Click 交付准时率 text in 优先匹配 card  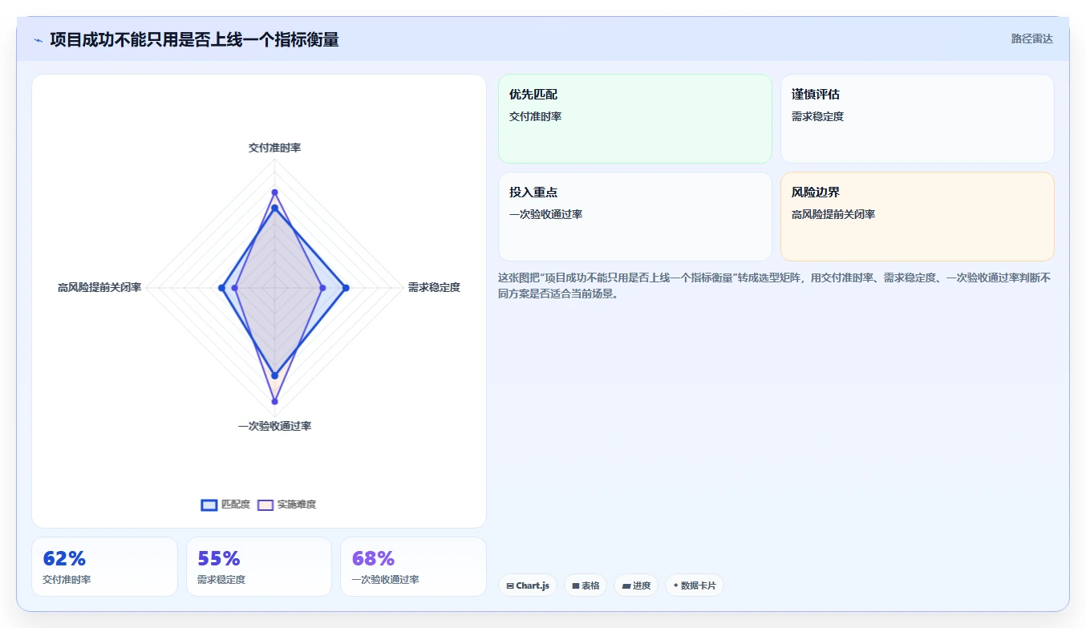[x=535, y=116]
